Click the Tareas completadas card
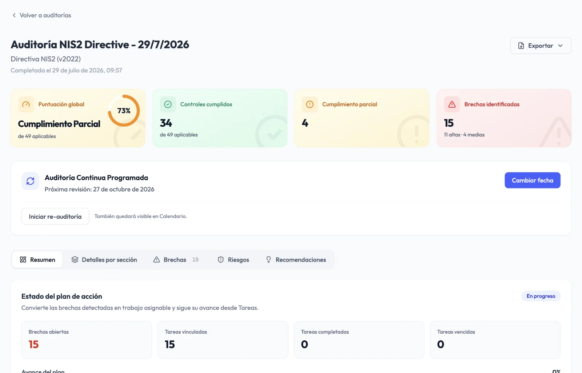 point(359,340)
